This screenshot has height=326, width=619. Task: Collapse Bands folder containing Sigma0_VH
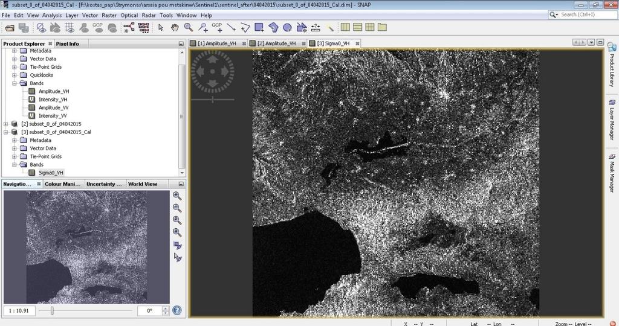15,165
